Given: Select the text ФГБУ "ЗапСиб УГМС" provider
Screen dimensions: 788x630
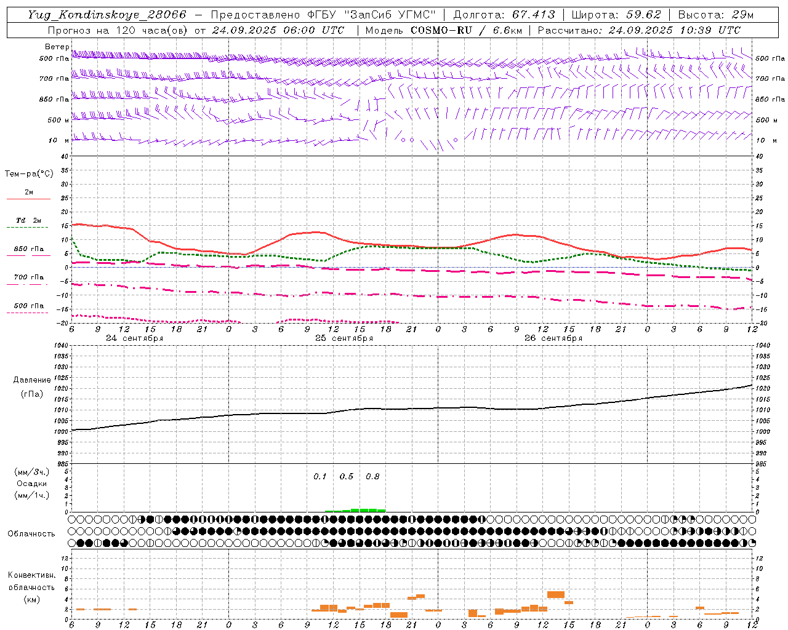Looking at the screenshot, I should point(372,15).
